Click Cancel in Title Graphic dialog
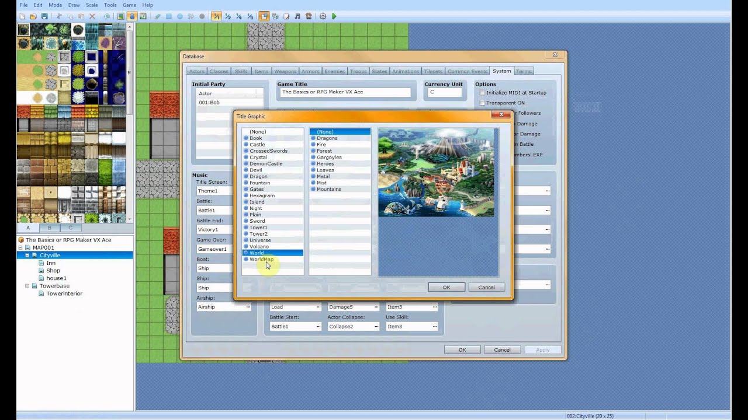The image size is (748, 420). coord(486,287)
